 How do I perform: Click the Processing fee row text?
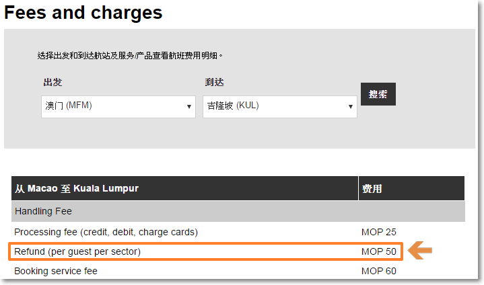pyautogui.click(x=106, y=232)
